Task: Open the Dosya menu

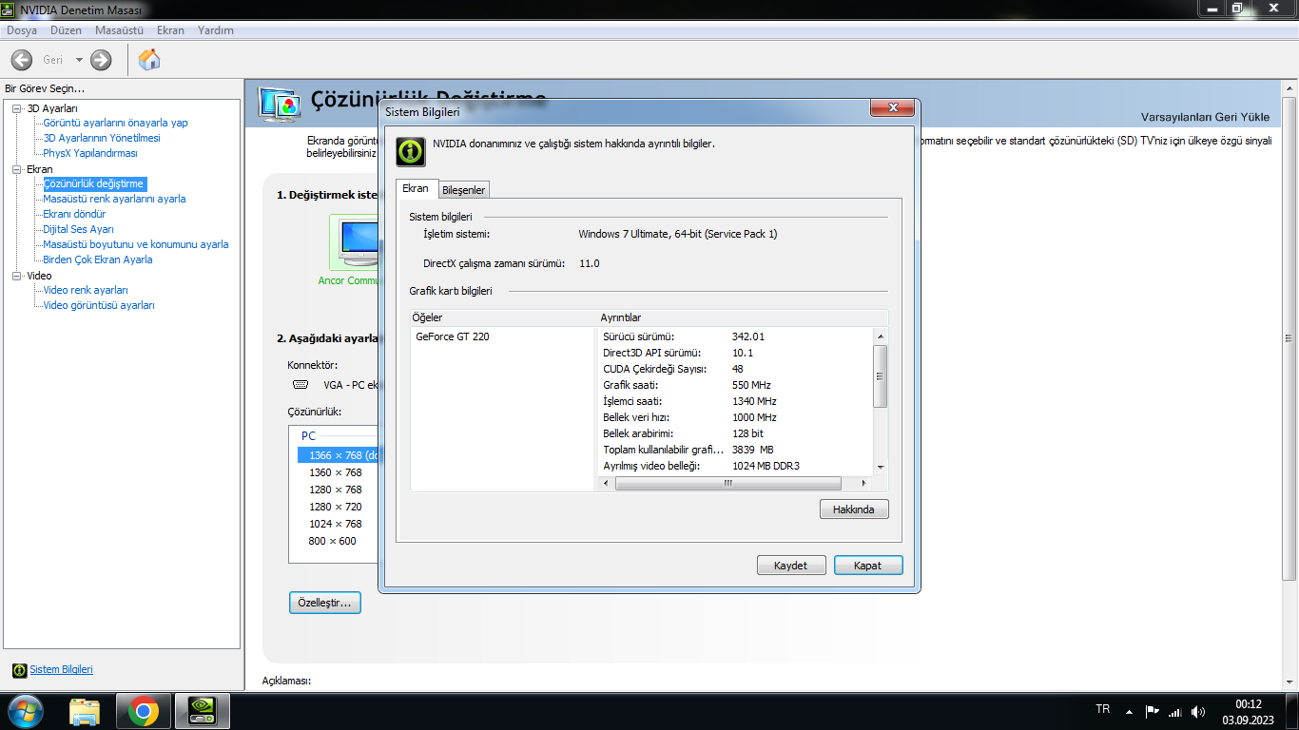Action: (x=22, y=30)
